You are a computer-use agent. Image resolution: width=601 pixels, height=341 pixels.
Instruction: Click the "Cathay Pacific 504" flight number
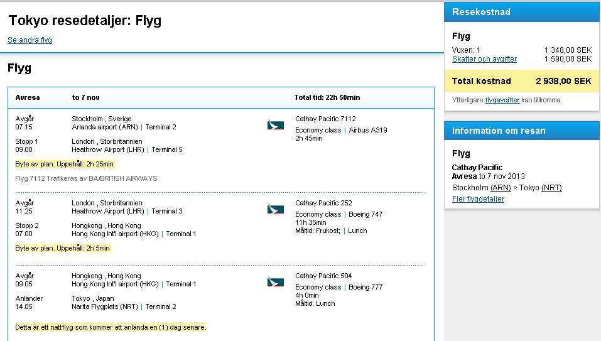pos(323,276)
